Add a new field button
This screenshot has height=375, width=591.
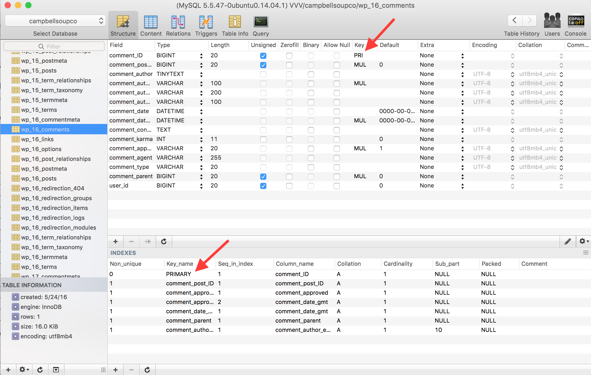(115, 241)
